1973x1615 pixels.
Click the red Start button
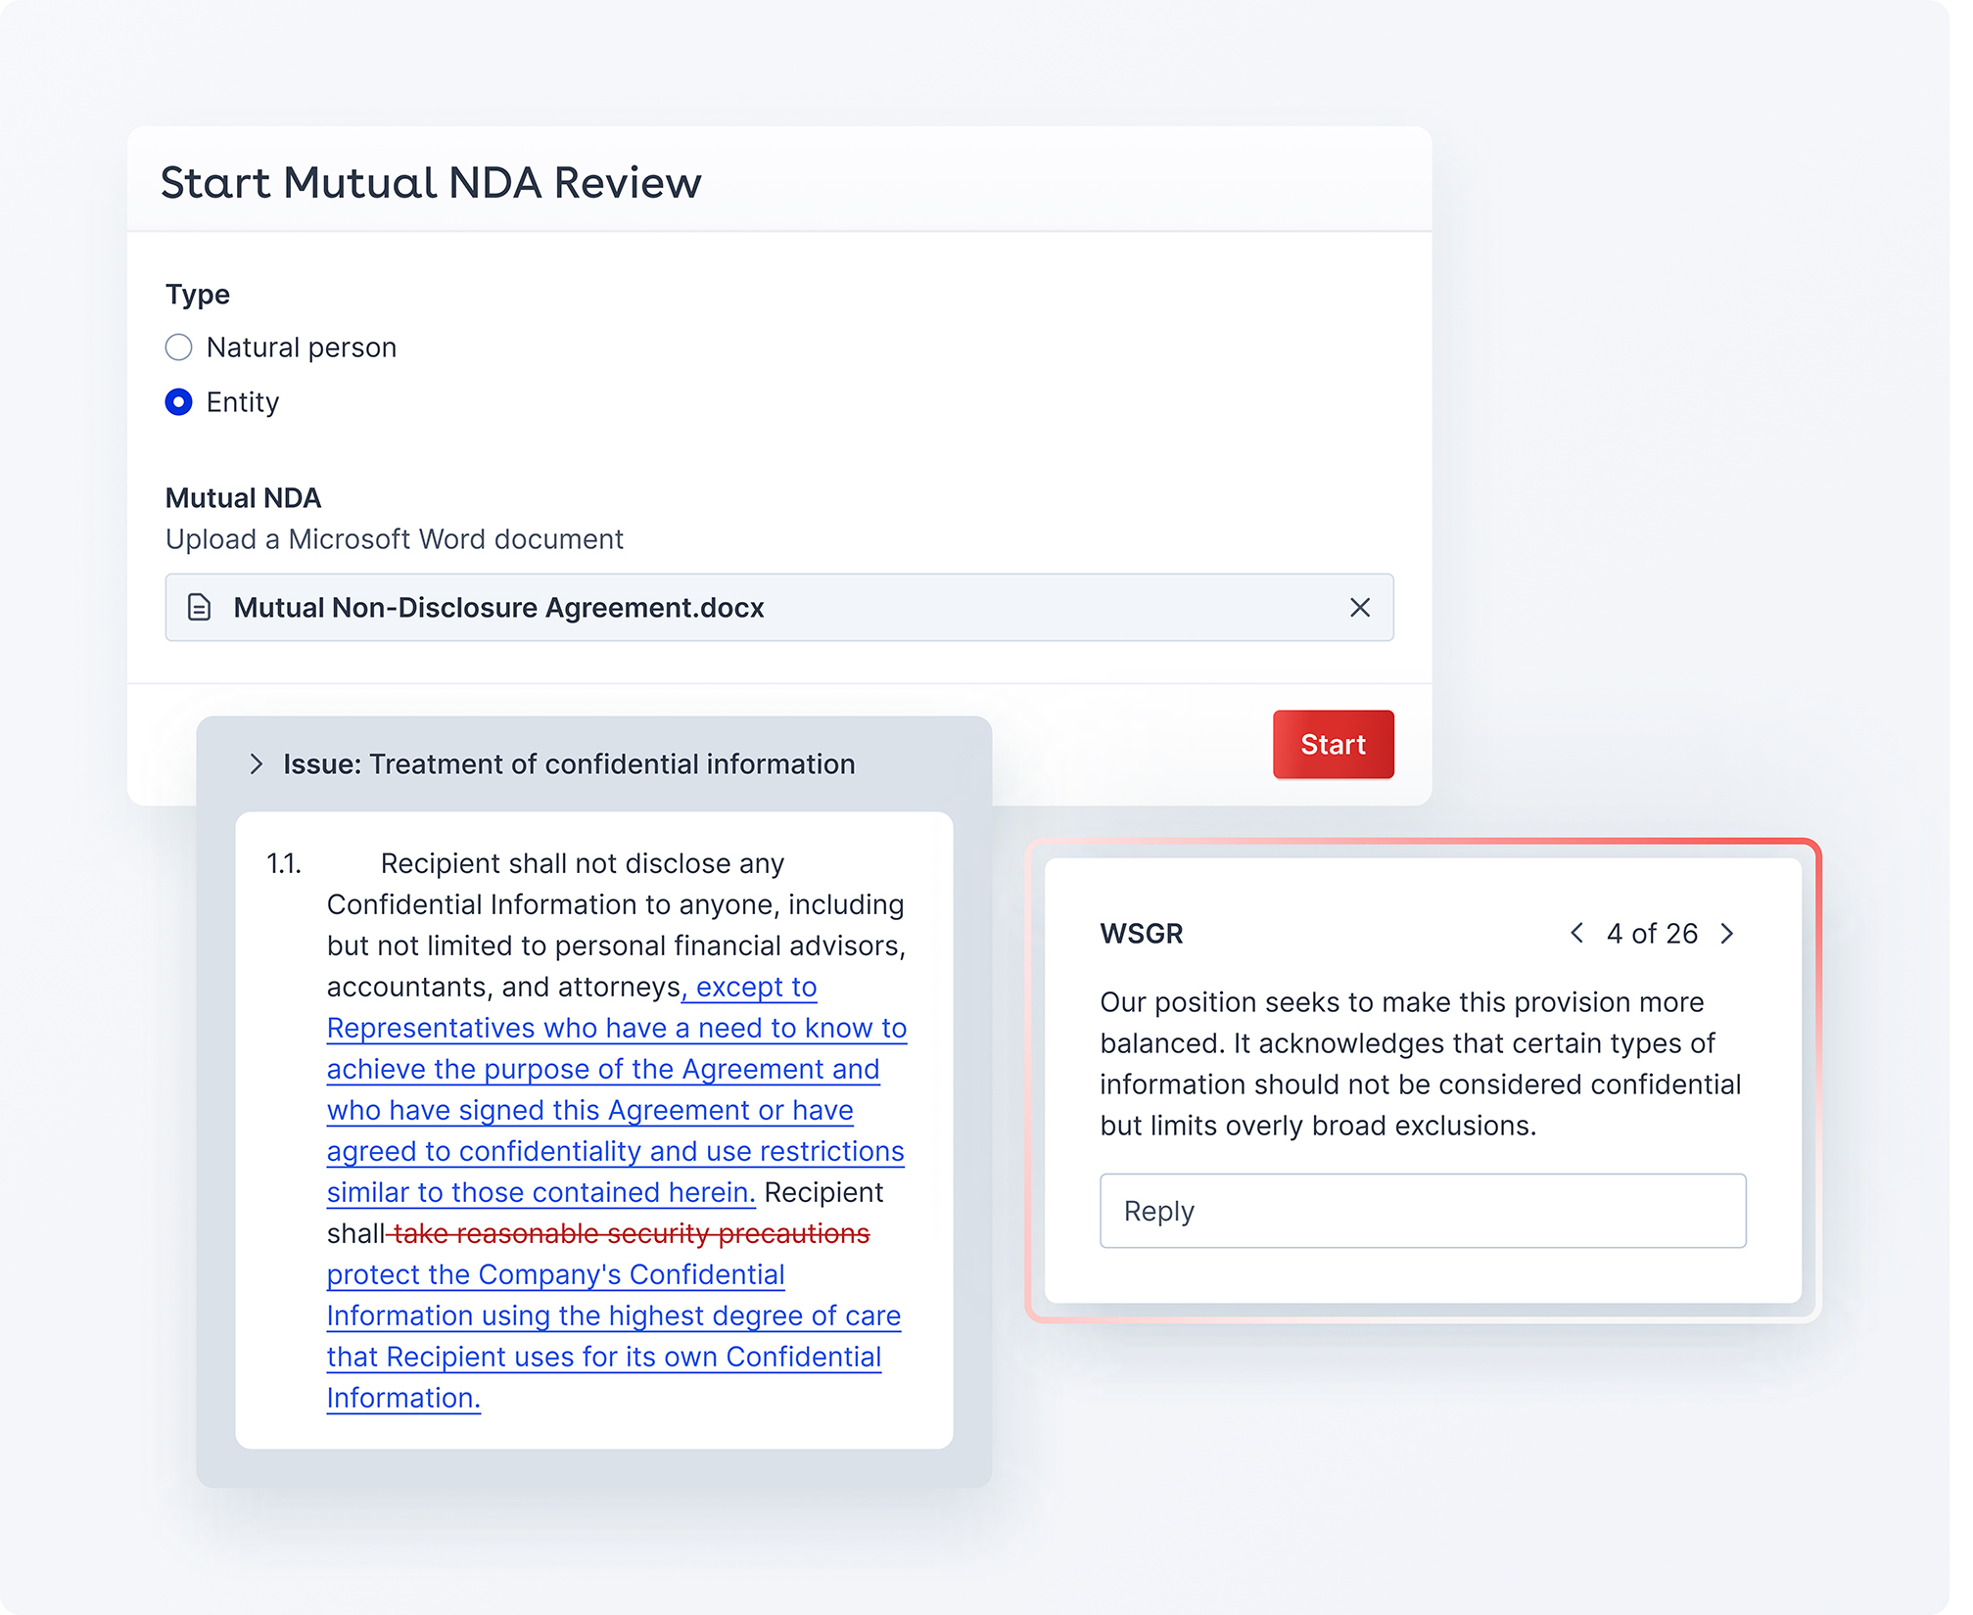pos(1334,744)
